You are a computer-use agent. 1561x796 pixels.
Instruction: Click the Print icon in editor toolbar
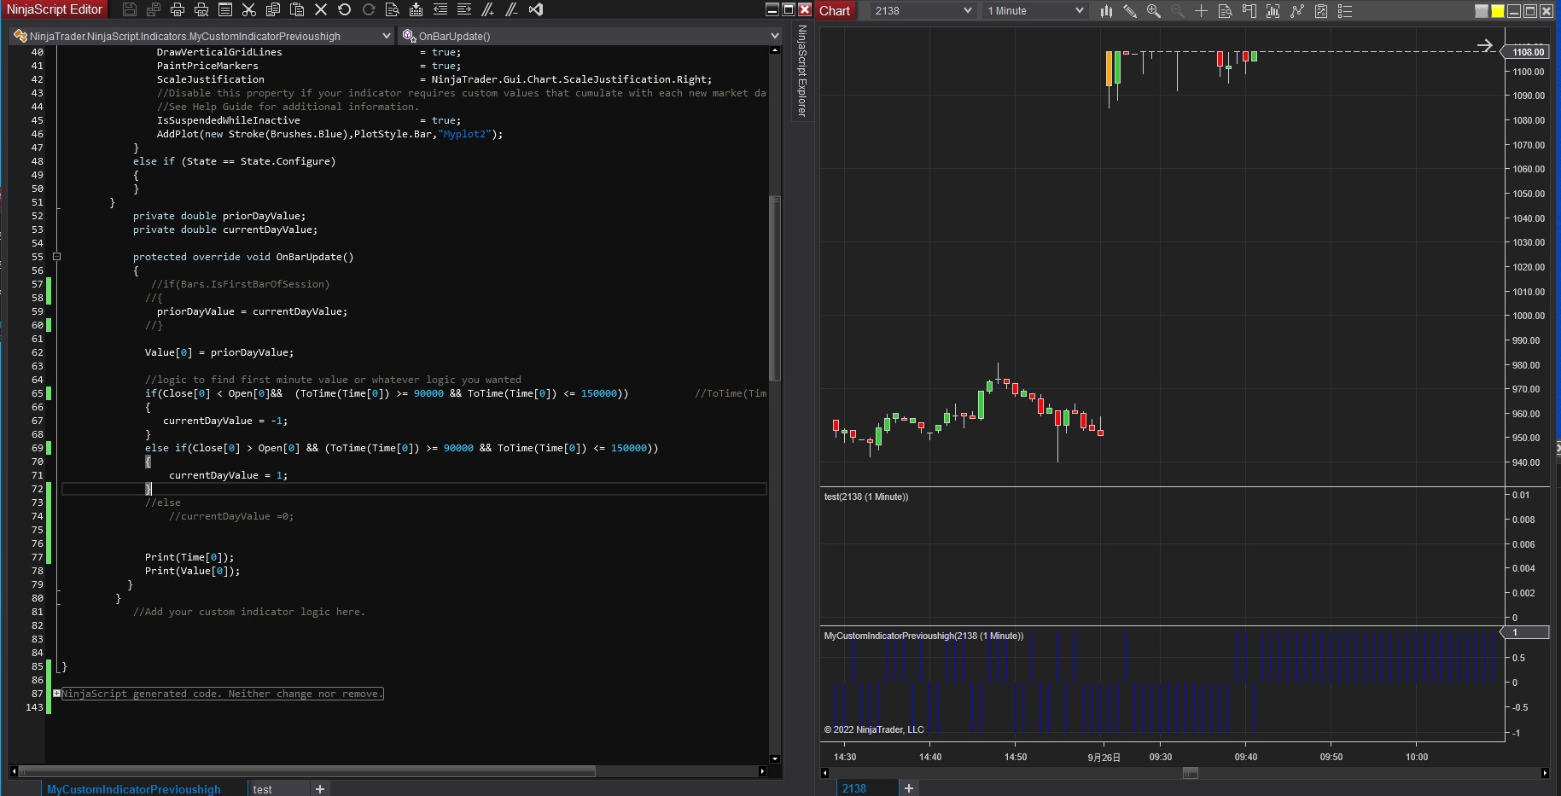[178, 10]
